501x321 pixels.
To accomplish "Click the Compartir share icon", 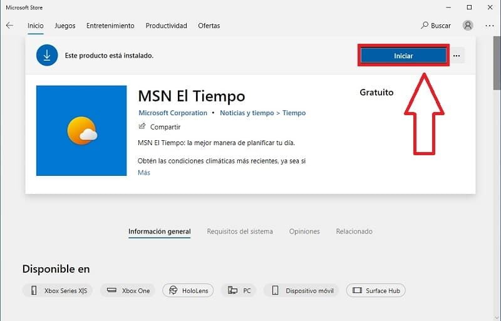I will point(142,126).
